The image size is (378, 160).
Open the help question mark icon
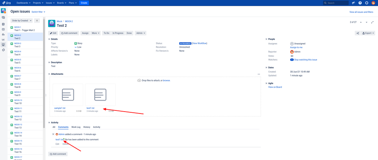coord(360,3)
